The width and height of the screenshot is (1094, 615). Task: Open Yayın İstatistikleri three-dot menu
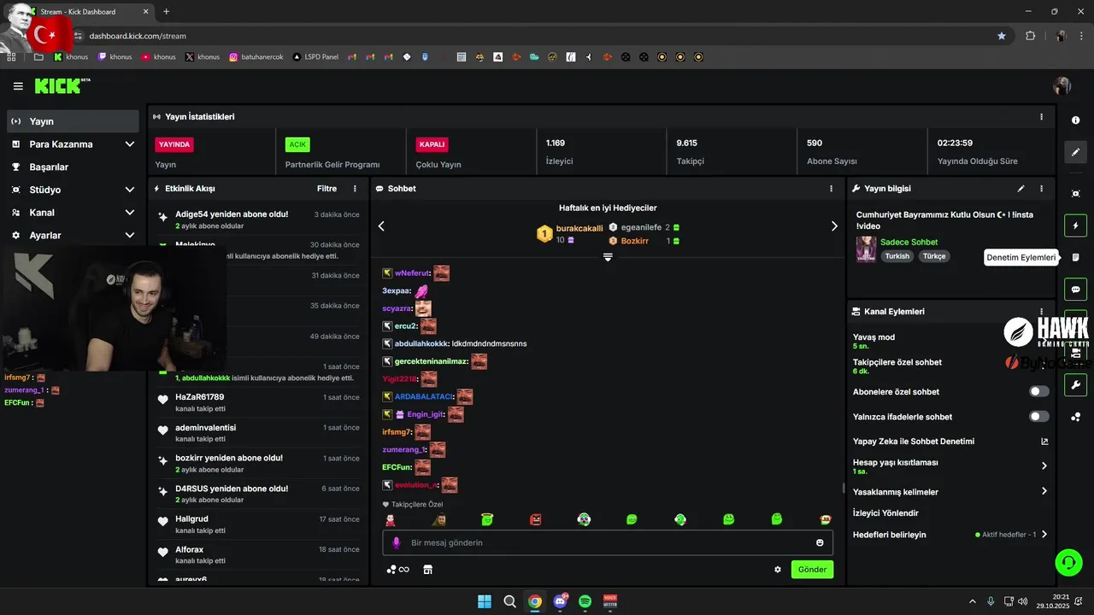[1041, 116]
